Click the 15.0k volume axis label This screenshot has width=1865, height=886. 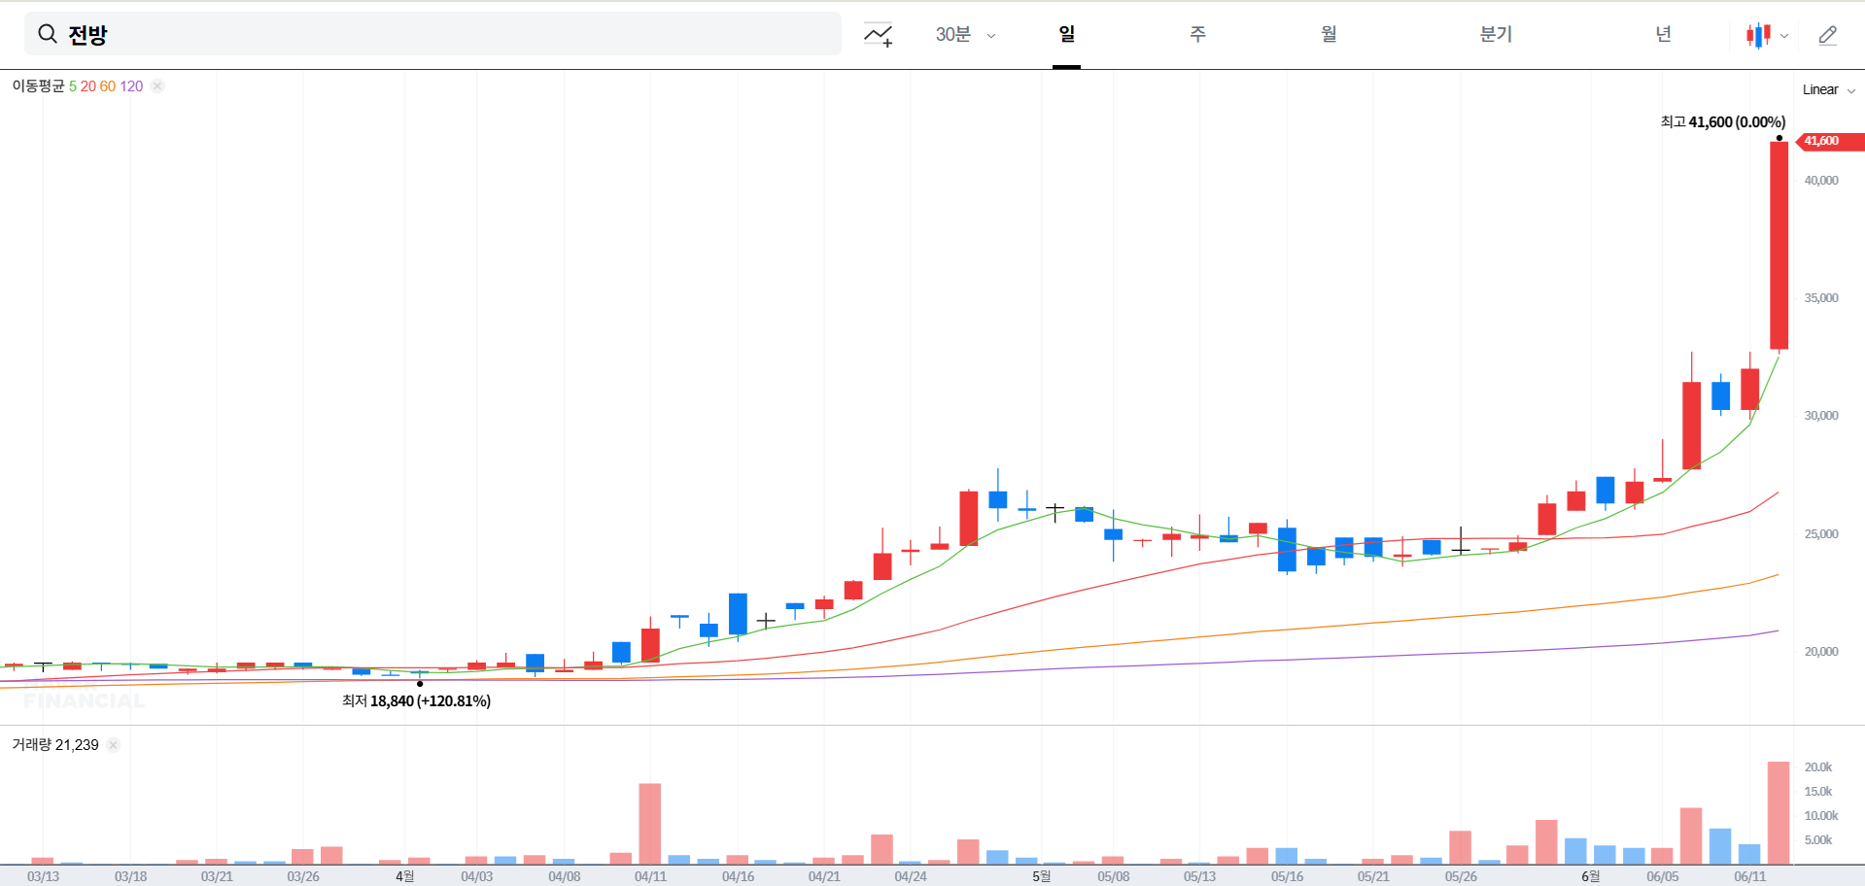point(1818,792)
